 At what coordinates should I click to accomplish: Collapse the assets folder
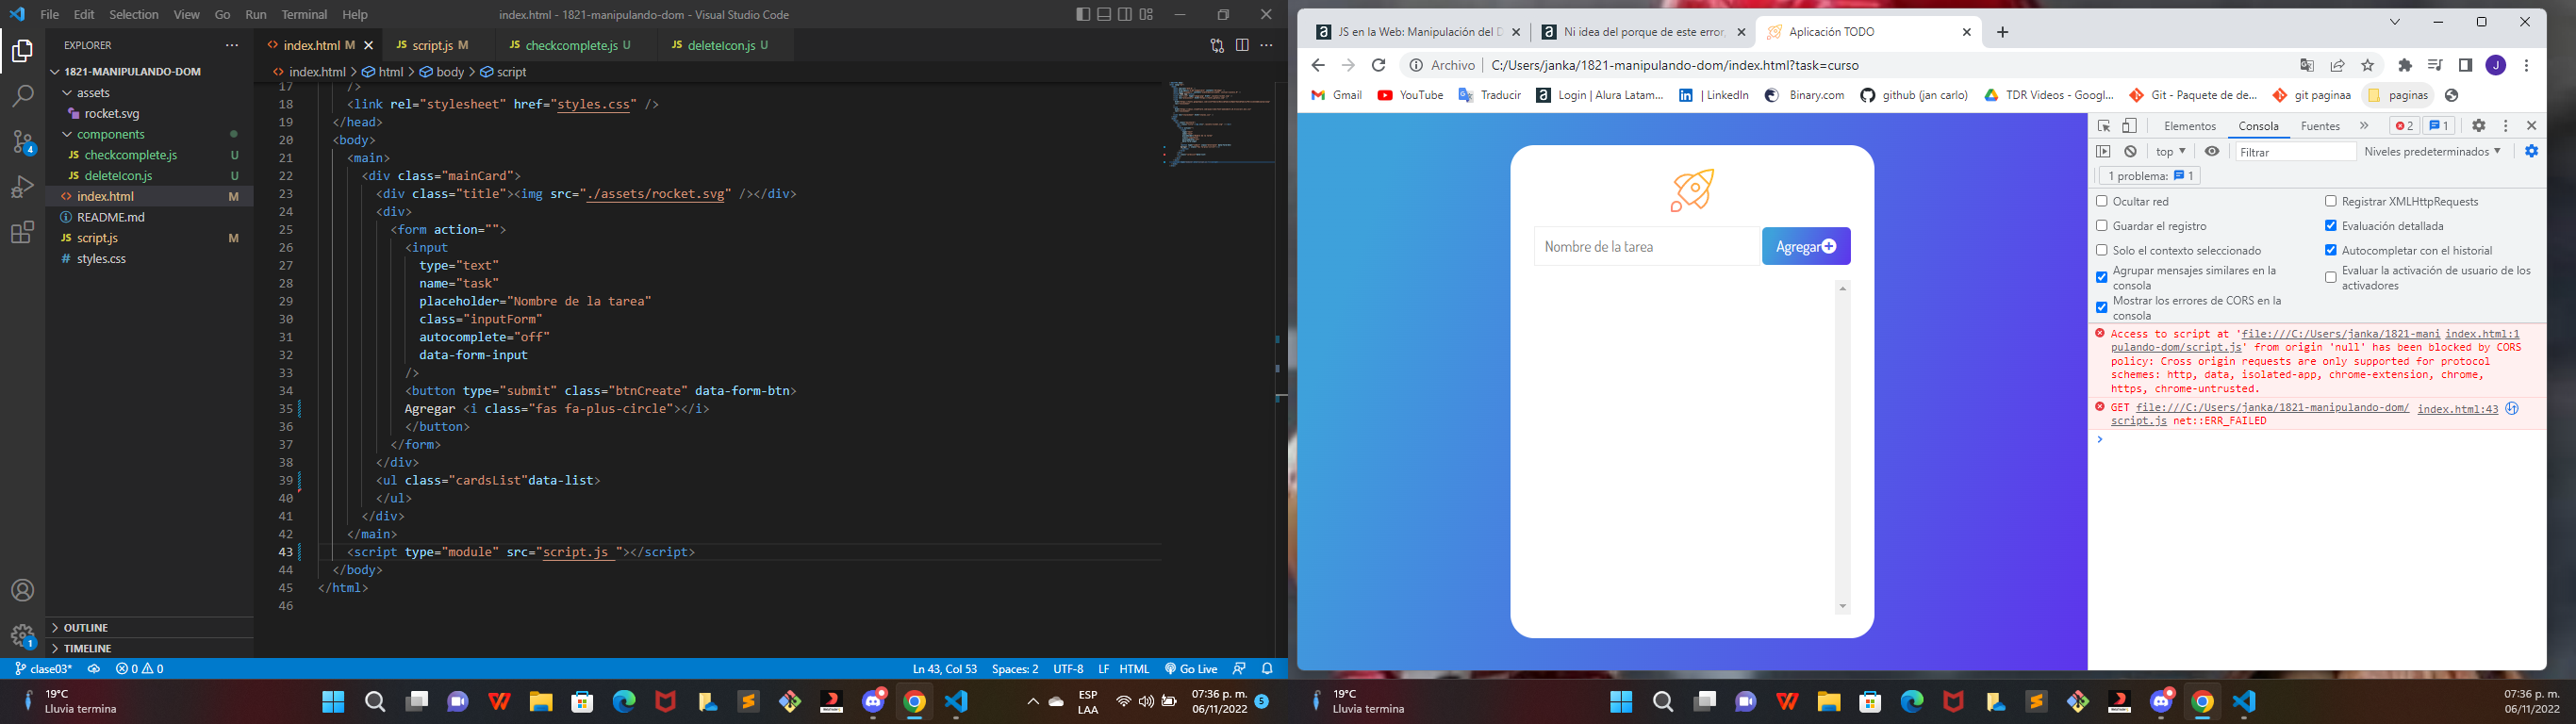[93, 93]
